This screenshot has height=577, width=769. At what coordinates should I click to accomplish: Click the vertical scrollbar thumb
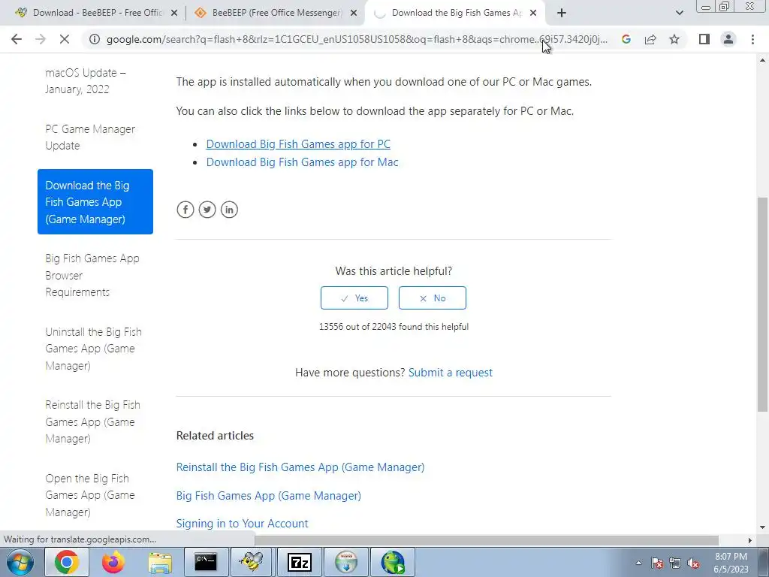click(x=762, y=304)
